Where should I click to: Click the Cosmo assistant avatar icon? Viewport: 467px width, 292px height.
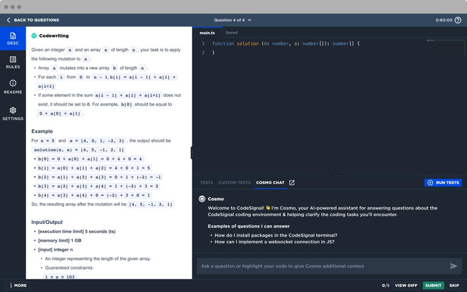tap(201, 198)
